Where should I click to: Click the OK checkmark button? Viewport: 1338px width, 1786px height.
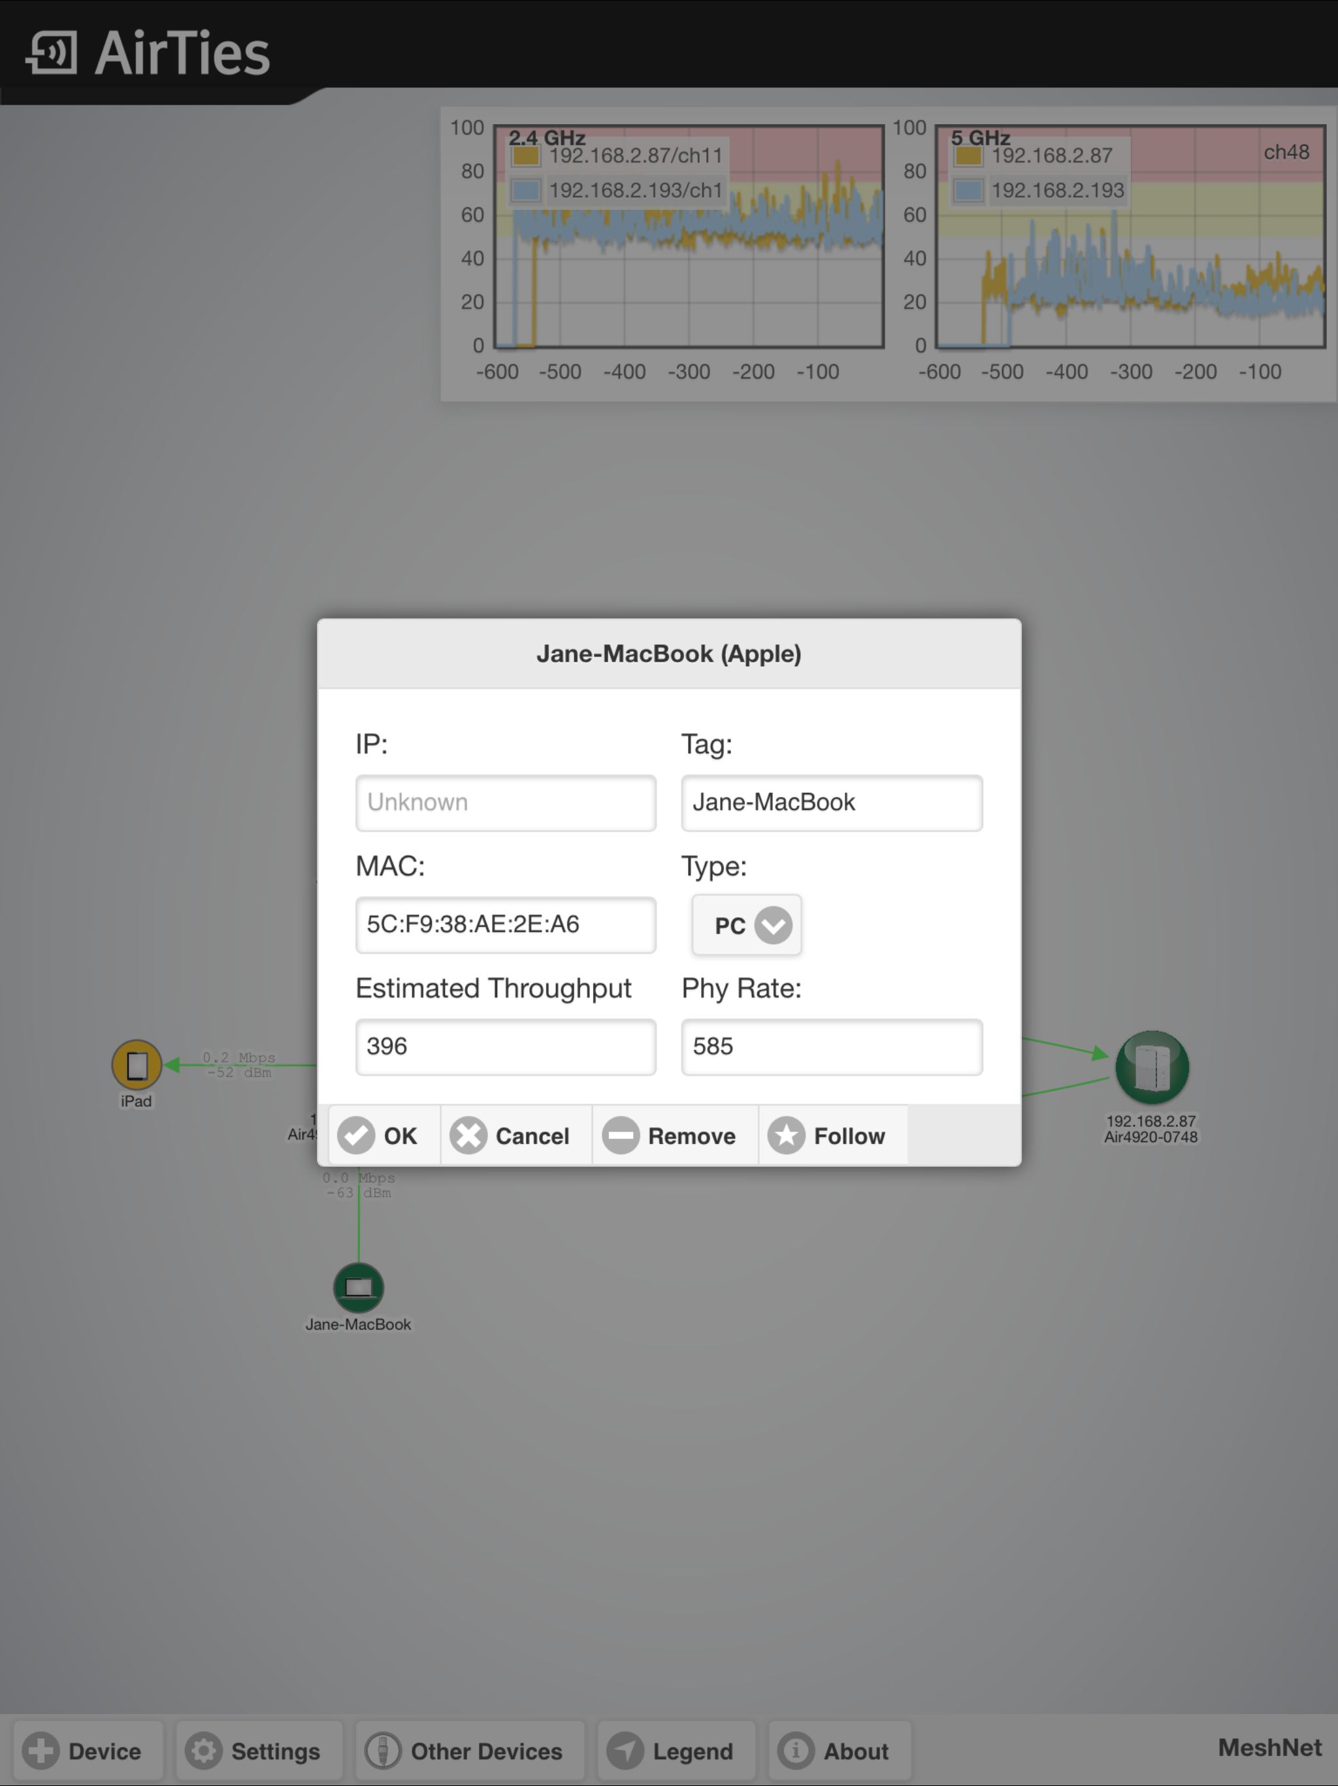click(384, 1136)
